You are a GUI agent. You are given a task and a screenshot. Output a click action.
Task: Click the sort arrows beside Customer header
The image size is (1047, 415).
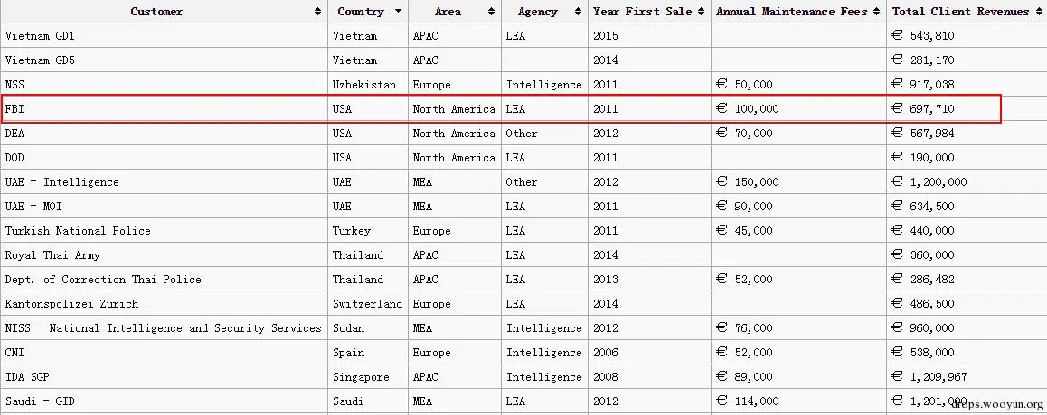point(317,12)
